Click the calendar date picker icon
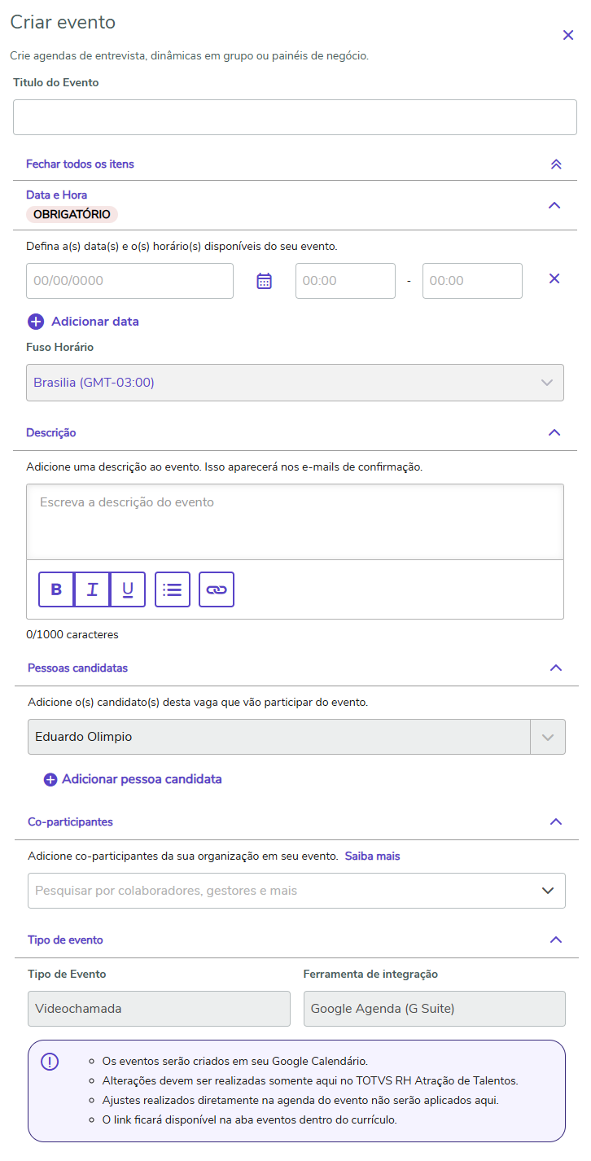This screenshot has width=591, height=1161. coord(264,281)
